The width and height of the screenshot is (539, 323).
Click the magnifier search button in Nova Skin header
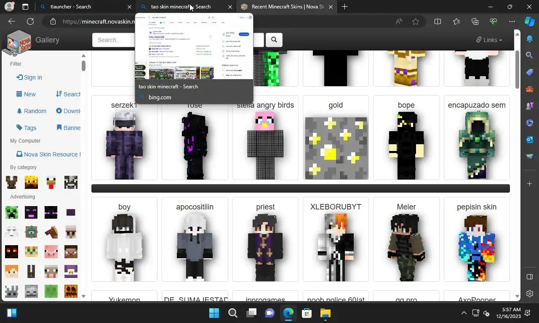[274, 40]
